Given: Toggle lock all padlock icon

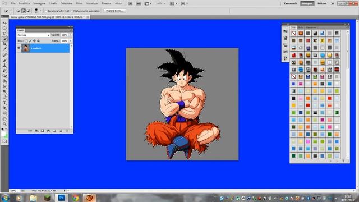Looking at the screenshot, I should (x=38, y=41).
